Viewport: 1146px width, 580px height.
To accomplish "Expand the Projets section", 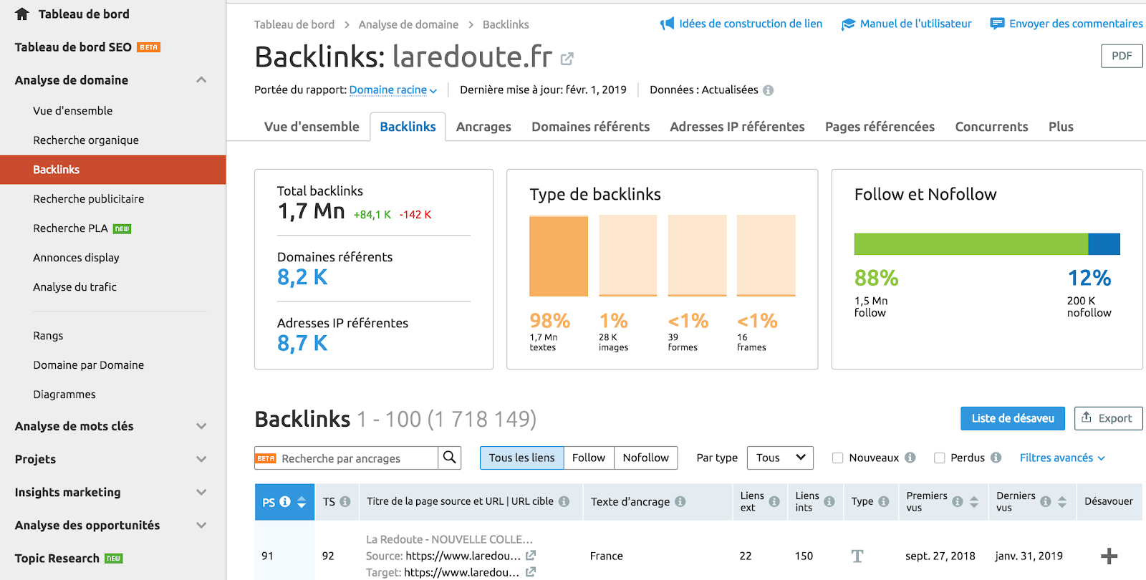I will tap(201, 459).
